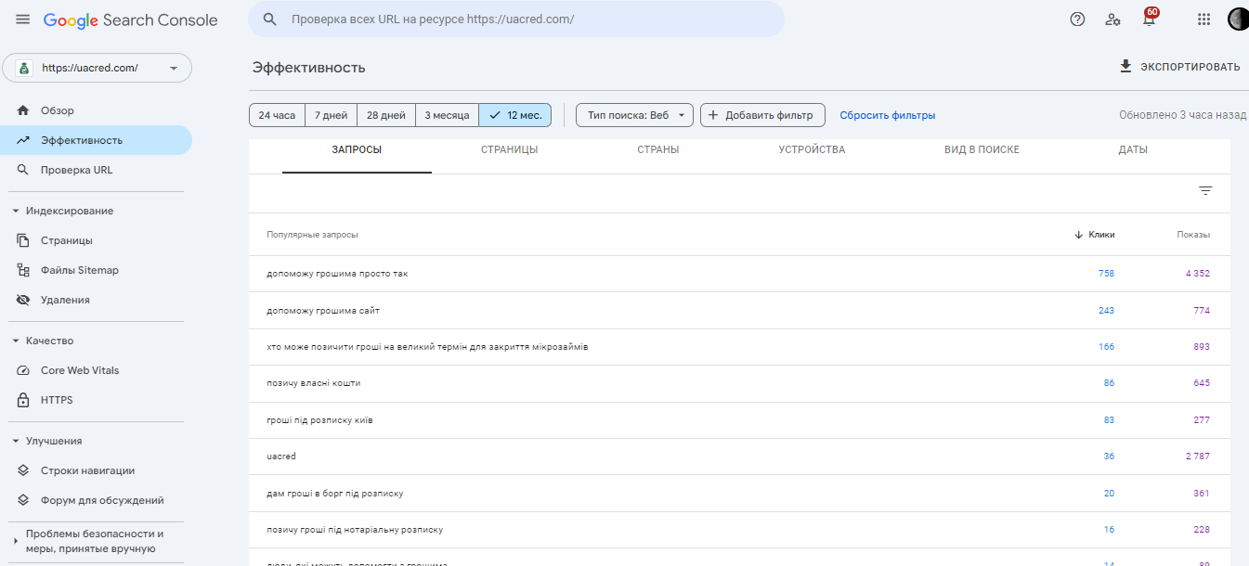The image size is (1249, 566).
Task: Open Обзор in the sidebar
Action: tap(97, 110)
